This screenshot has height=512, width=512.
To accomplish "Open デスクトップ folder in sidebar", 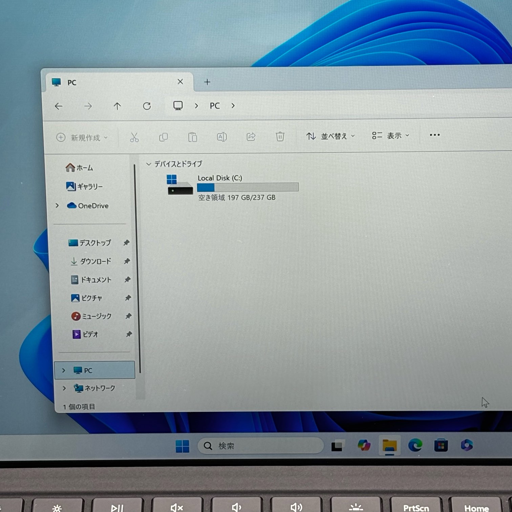I will [x=90, y=243].
